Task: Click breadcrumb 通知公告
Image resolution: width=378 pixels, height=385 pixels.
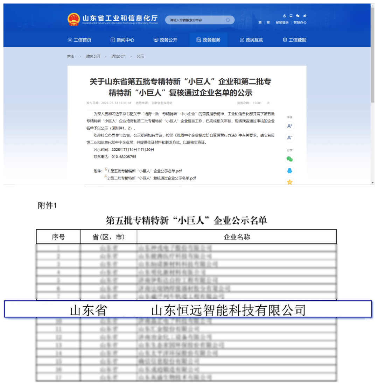Action: 118,56
